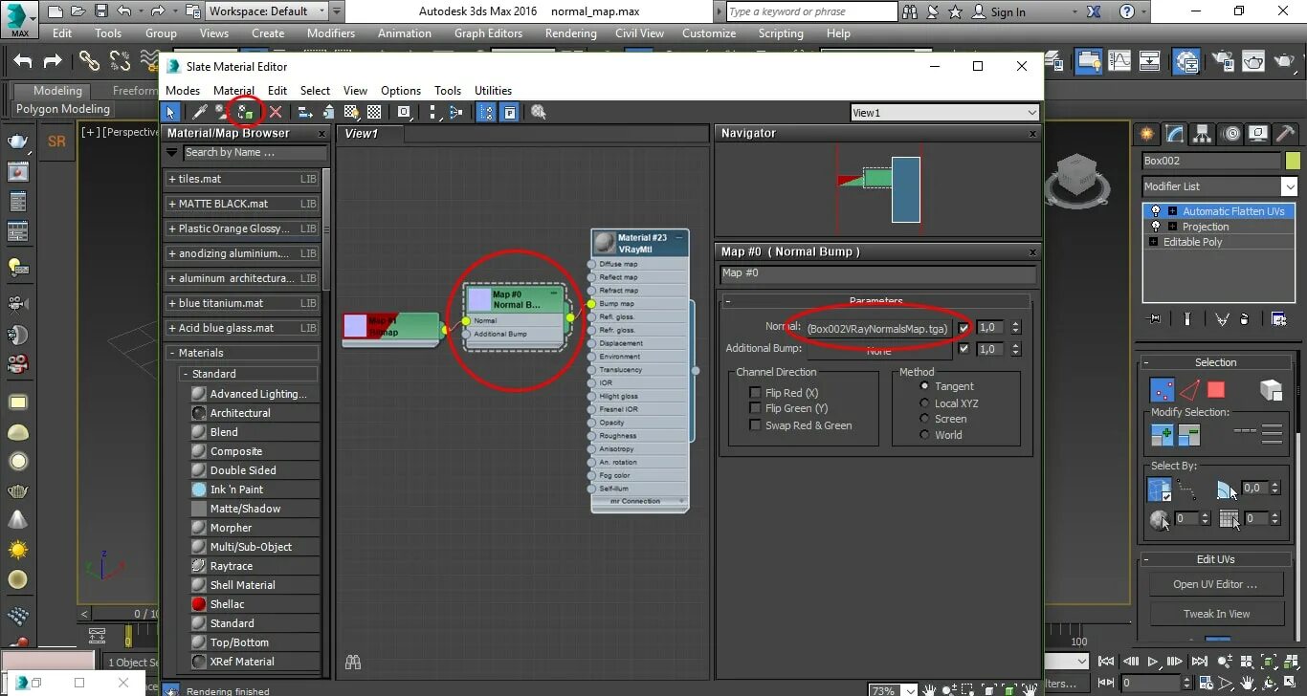The height and width of the screenshot is (696, 1307).
Task: Click the Render Setup teapot icon
Action: (x=1223, y=62)
